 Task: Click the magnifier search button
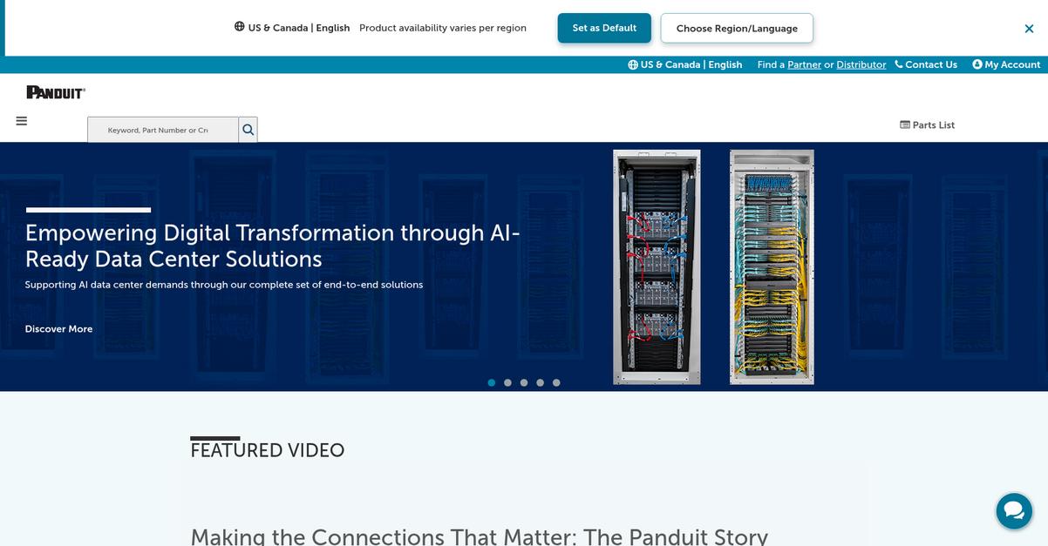(x=248, y=130)
